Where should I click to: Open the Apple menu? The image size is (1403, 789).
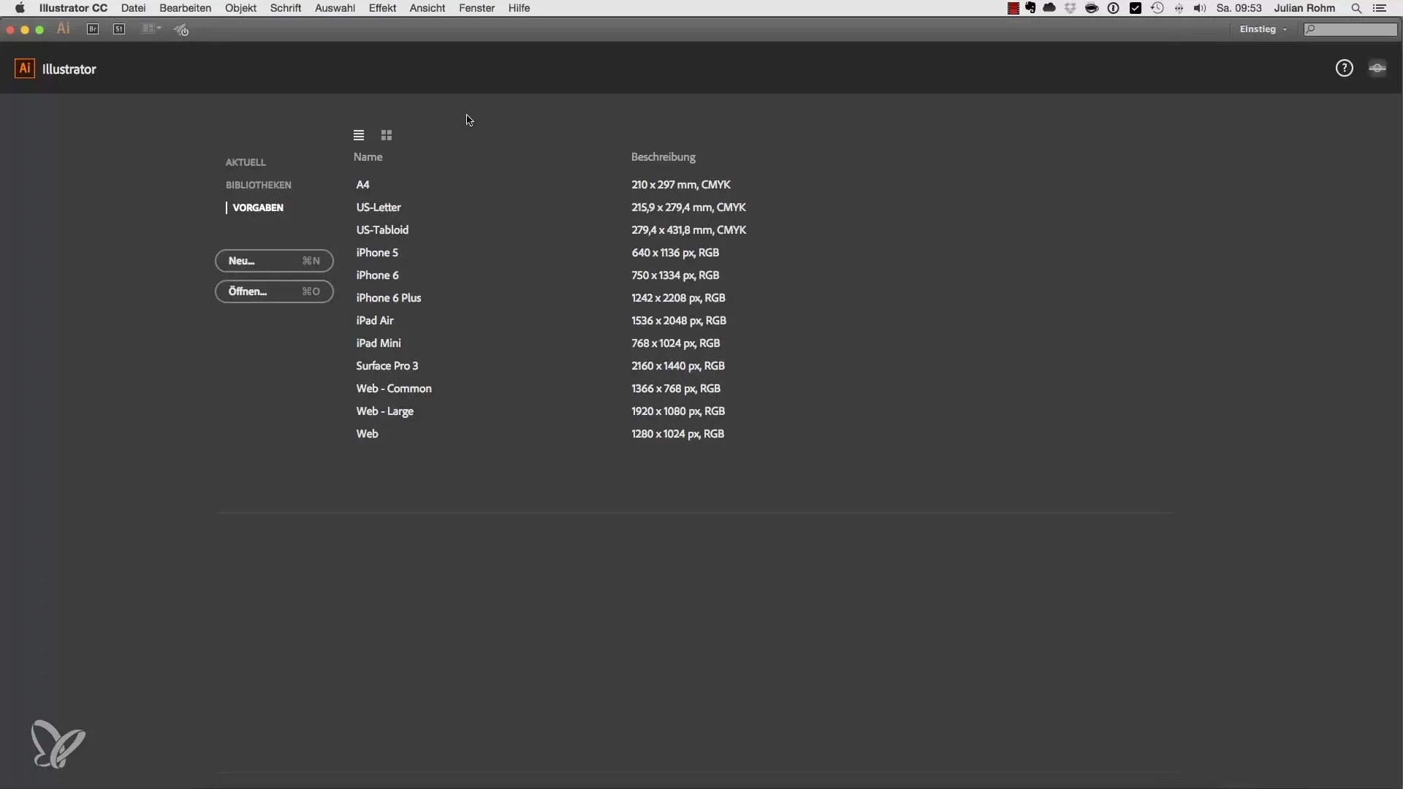tap(20, 8)
